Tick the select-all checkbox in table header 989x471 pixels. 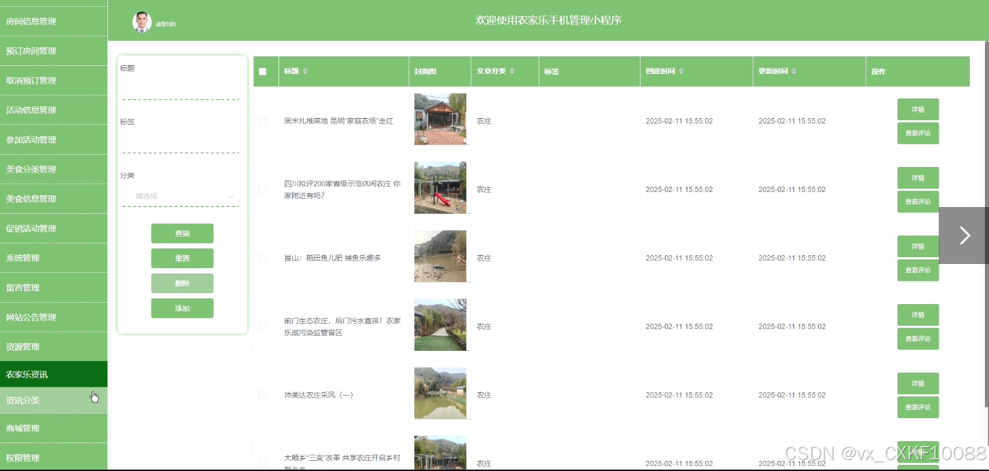click(263, 71)
